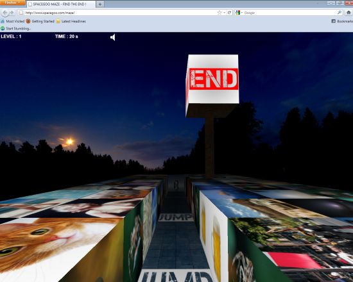Click the Start Stumbling bookmark
This screenshot has width=353, height=282.
15,29
